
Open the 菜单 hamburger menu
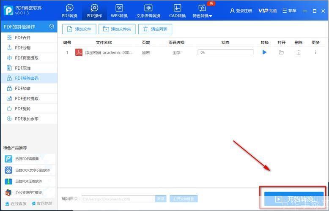(x=289, y=11)
